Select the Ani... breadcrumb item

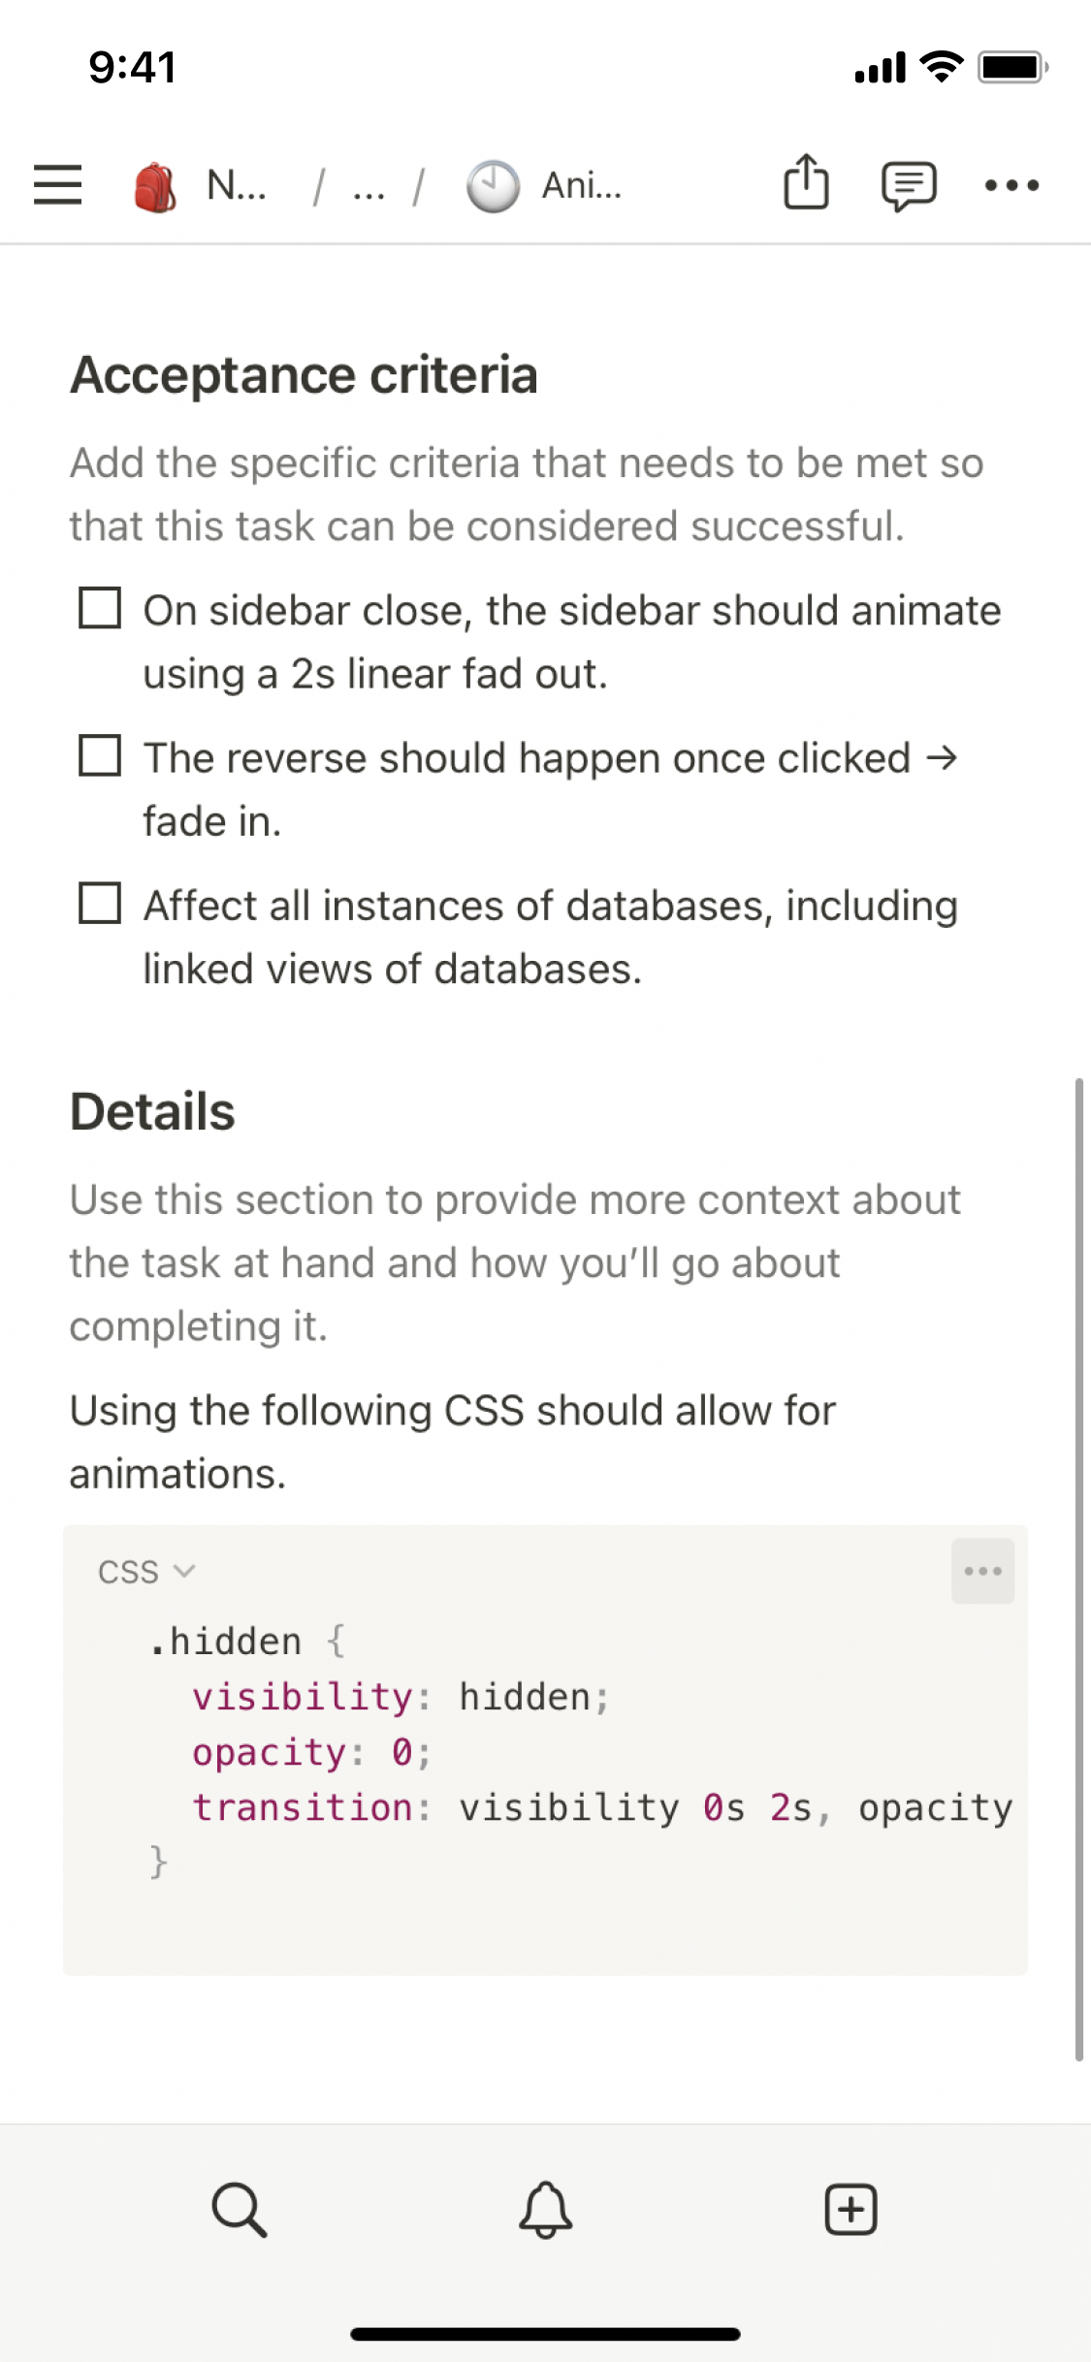[582, 185]
